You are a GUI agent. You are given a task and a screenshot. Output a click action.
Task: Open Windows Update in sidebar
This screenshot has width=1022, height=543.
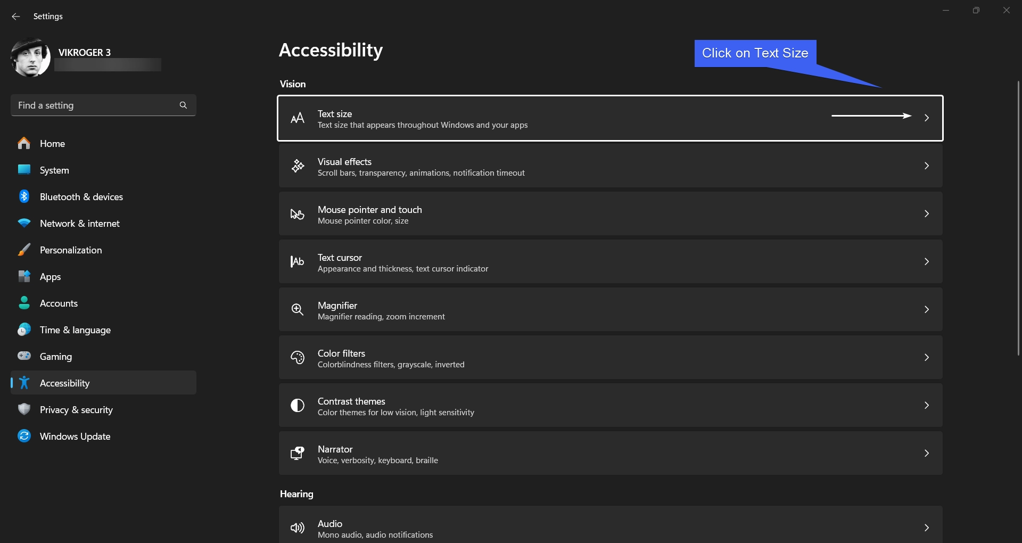(x=103, y=436)
